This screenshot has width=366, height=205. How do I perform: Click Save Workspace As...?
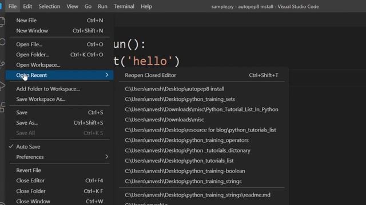(59, 99)
